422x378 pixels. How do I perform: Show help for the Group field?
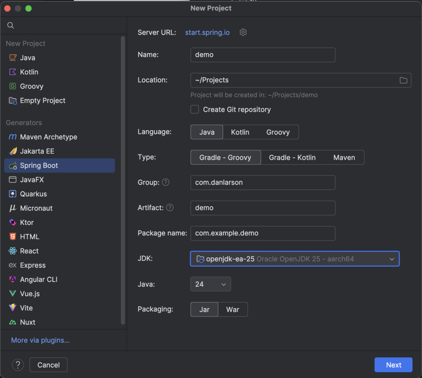click(x=166, y=182)
